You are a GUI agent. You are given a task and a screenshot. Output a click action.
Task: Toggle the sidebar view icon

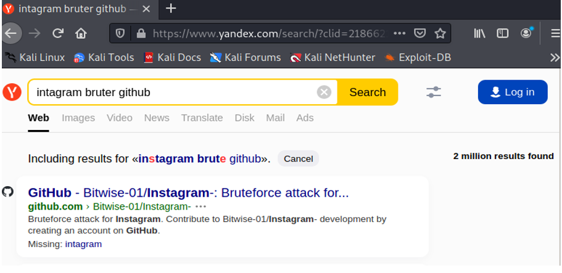point(503,33)
